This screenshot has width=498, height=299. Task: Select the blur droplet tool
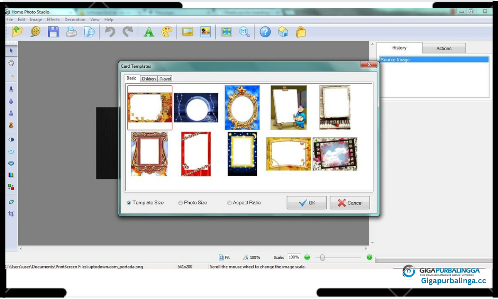tap(11, 101)
